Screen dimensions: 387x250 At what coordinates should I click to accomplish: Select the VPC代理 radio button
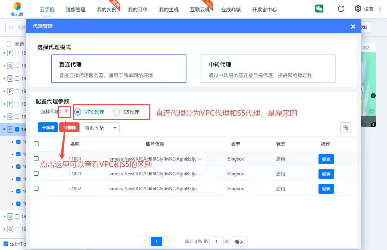click(x=78, y=112)
